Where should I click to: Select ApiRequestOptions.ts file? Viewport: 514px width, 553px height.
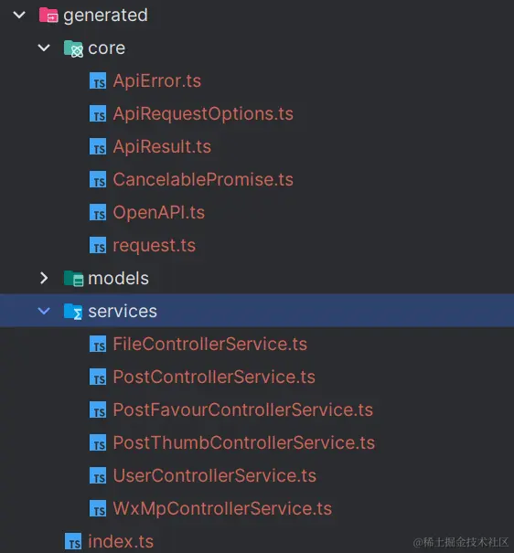(x=203, y=114)
